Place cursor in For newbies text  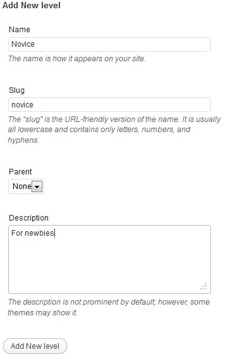[33, 233]
